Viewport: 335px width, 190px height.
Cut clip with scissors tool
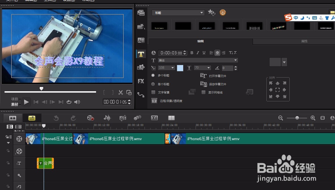tap(121, 92)
